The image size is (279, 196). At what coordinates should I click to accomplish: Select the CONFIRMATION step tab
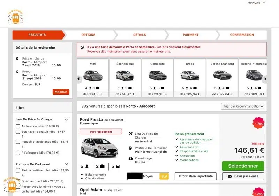[242, 35]
